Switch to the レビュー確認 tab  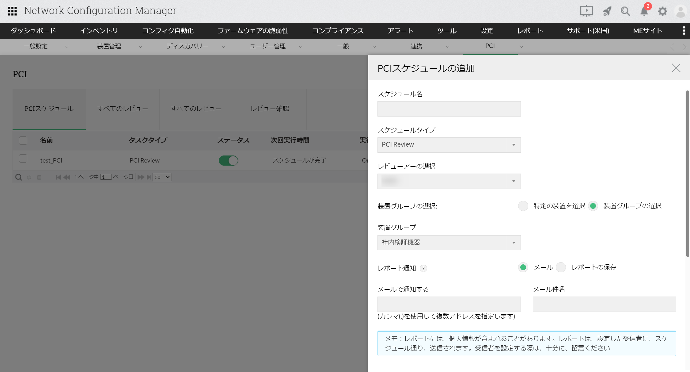click(x=270, y=109)
